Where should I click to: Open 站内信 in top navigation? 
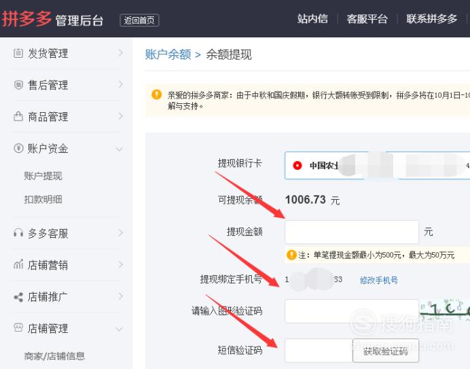312,19
